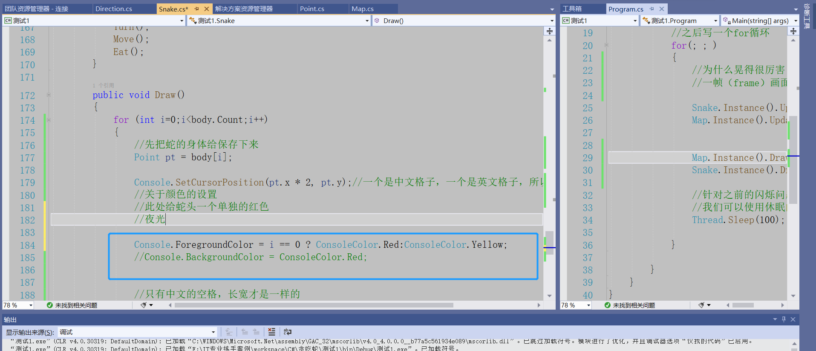Collapse the for loop at line 20 in Program.cs

606,45
